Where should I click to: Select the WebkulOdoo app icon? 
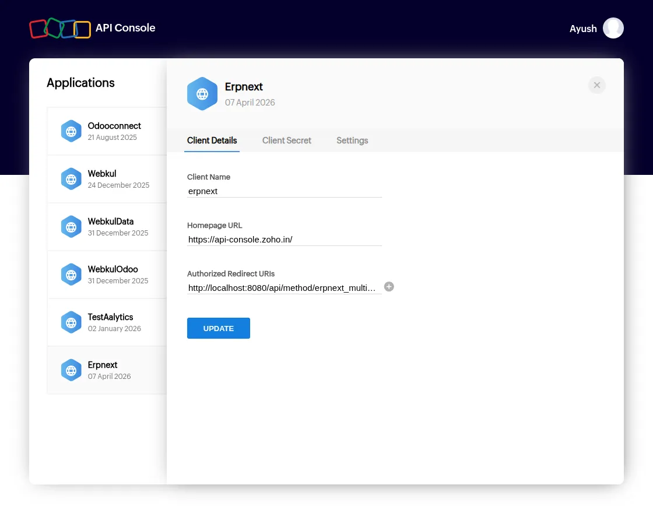point(71,275)
